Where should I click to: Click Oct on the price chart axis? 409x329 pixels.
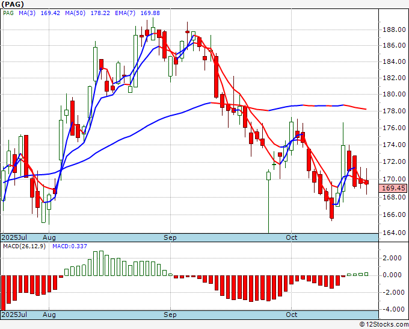pyautogui.click(x=291, y=237)
